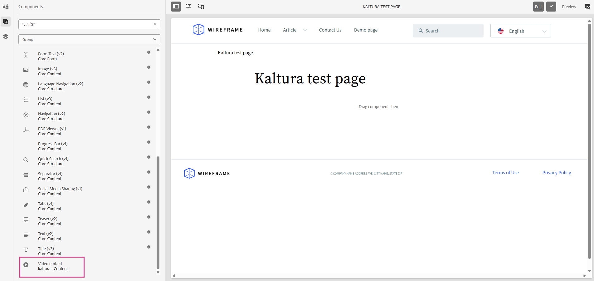Image resolution: width=594 pixels, height=281 pixels.
Task: Show info for Tabs (v1) component
Action: (x=149, y=202)
